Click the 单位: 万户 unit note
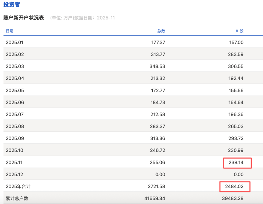The image size is (263, 204). pyautogui.click(x=61, y=18)
